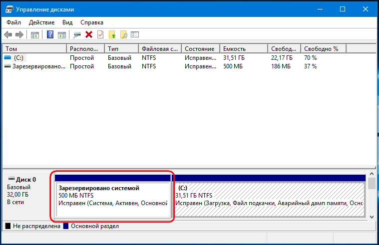Viewport: 379px width, 245px height.
Task: Close the Управление дисками window
Action: [365, 9]
